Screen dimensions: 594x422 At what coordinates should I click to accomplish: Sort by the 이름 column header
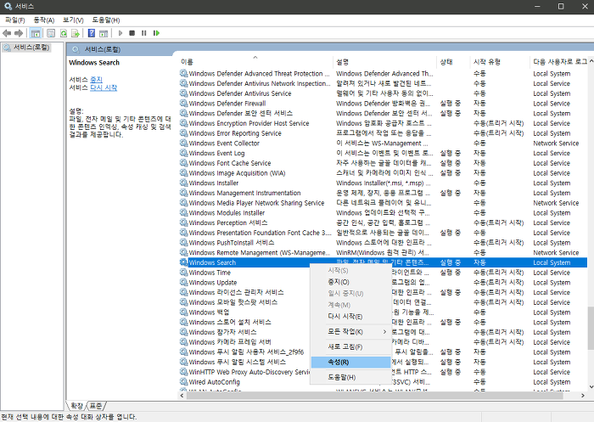click(255, 62)
